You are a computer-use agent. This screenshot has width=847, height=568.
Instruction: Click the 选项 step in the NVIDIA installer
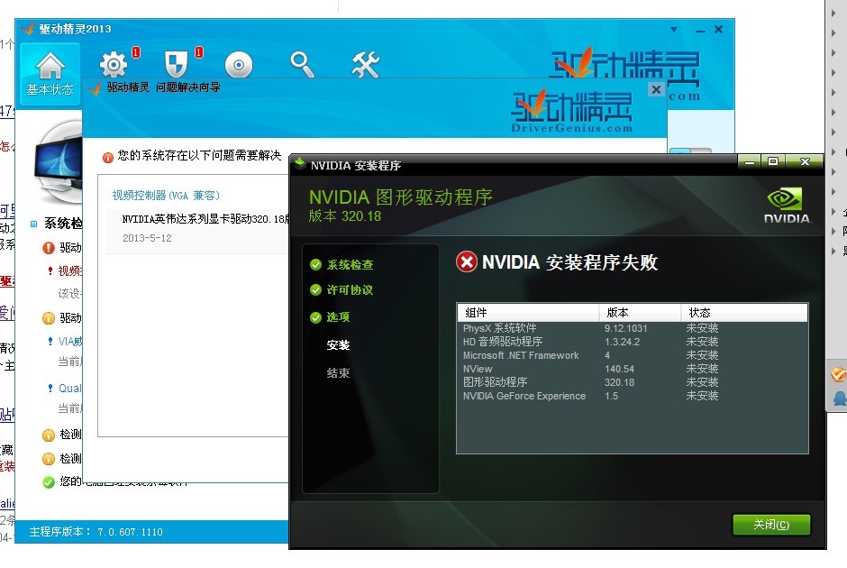[338, 317]
